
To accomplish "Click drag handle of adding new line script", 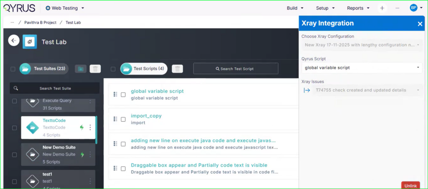I will (115, 143).
